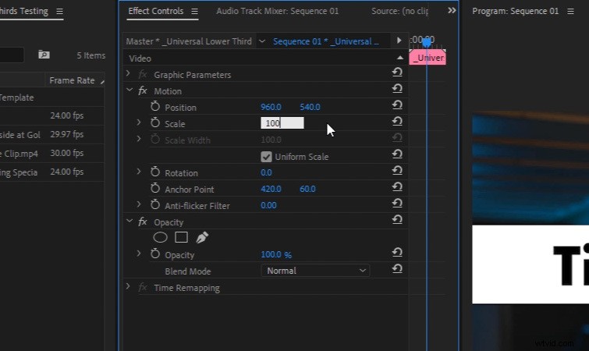Viewport: 589px width, 351px height.
Task: Click the Position Y value 540.0
Action: (x=310, y=107)
